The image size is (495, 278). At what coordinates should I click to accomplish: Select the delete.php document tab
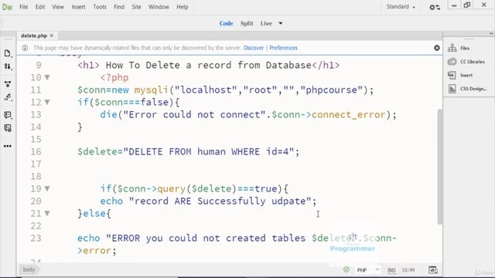tap(34, 36)
